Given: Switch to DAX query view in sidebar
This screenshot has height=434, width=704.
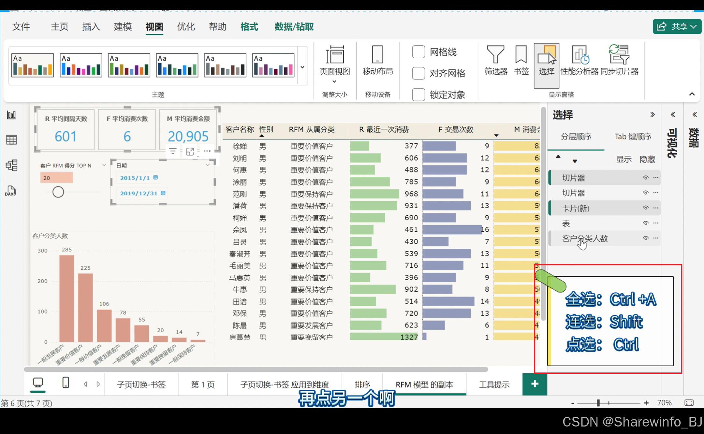Looking at the screenshot, I should [11, 191].
